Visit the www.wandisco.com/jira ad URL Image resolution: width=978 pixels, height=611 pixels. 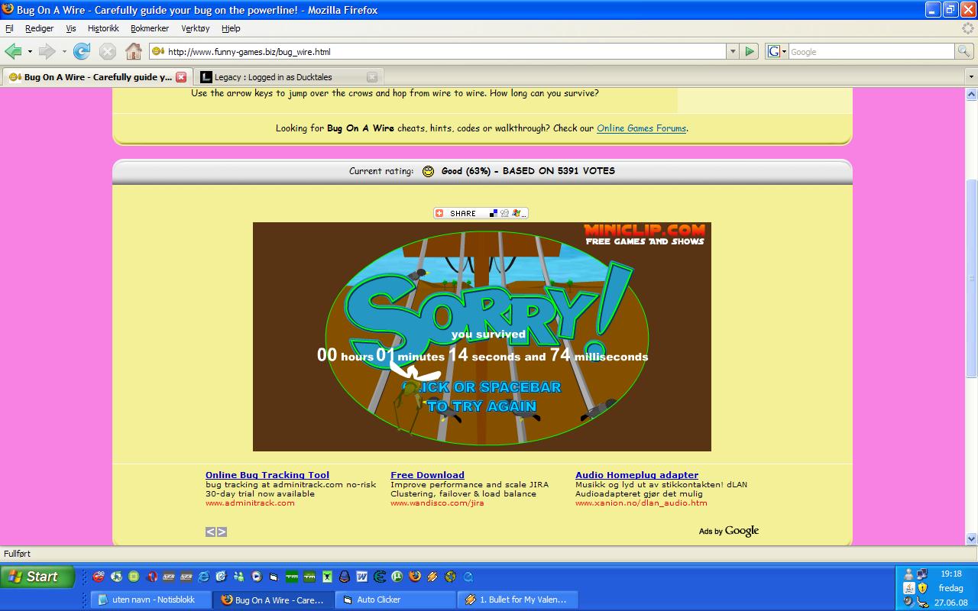437,503
